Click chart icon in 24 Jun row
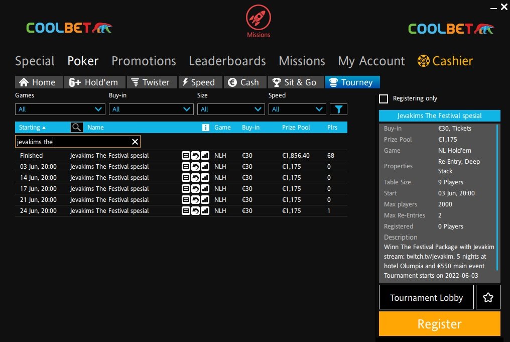This screenshot has width=510, height=342. [x=205, y=211]
